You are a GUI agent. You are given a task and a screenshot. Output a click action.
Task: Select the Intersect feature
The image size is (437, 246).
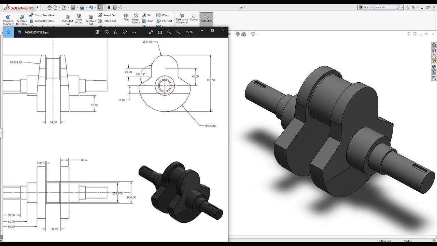tap(164, 21)
